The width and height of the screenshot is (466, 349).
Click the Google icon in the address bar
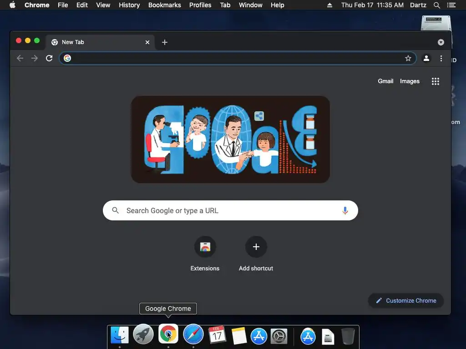point(67,58)
